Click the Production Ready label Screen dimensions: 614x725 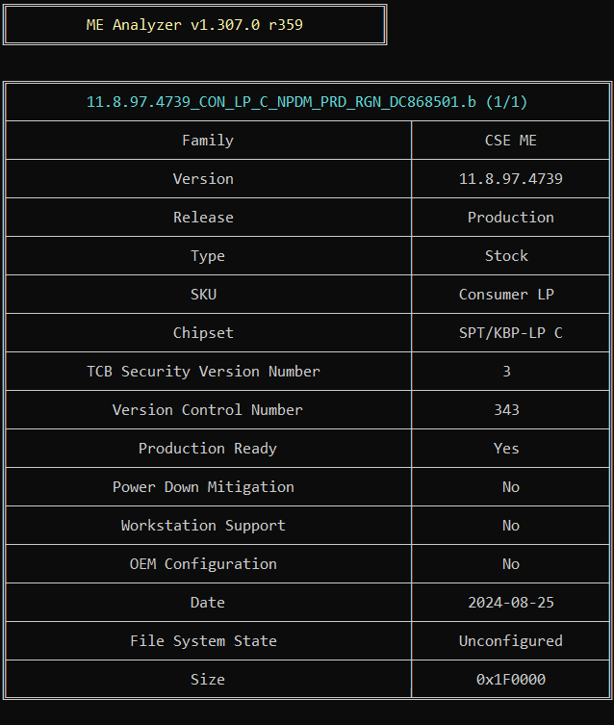pos(208,449)
